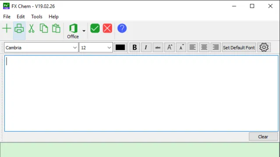This screenshot has height=157, width=280.
Task: Click the Clear button
Action: 263,137
